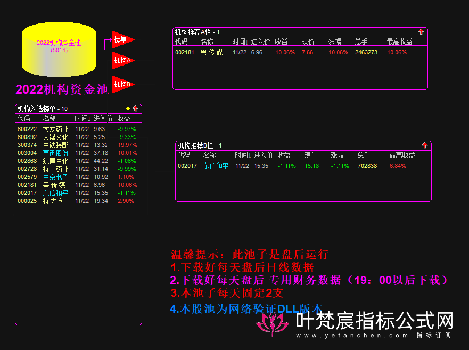469x350 pixels.
Task: Click 进入价 column header in 机构入选榜单
Action: click(x=103, y=119)
